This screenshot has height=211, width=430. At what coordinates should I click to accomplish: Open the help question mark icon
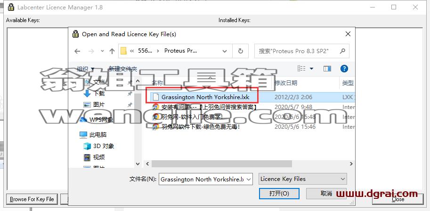coord(344,69)
